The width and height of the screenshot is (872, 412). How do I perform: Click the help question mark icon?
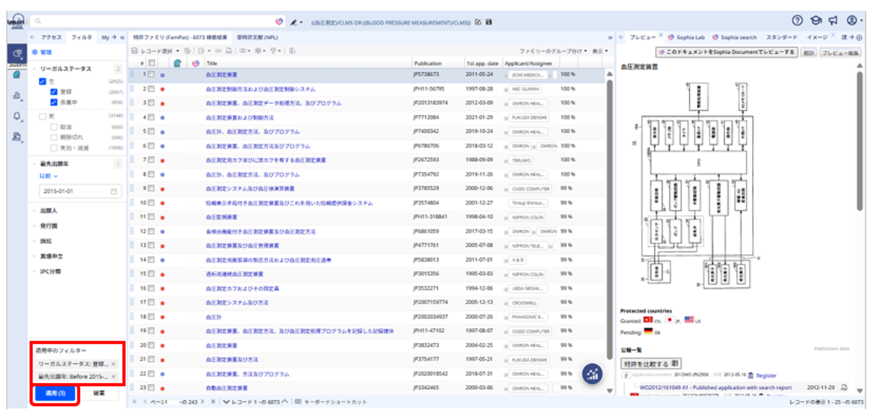click(x=798, y=20)
